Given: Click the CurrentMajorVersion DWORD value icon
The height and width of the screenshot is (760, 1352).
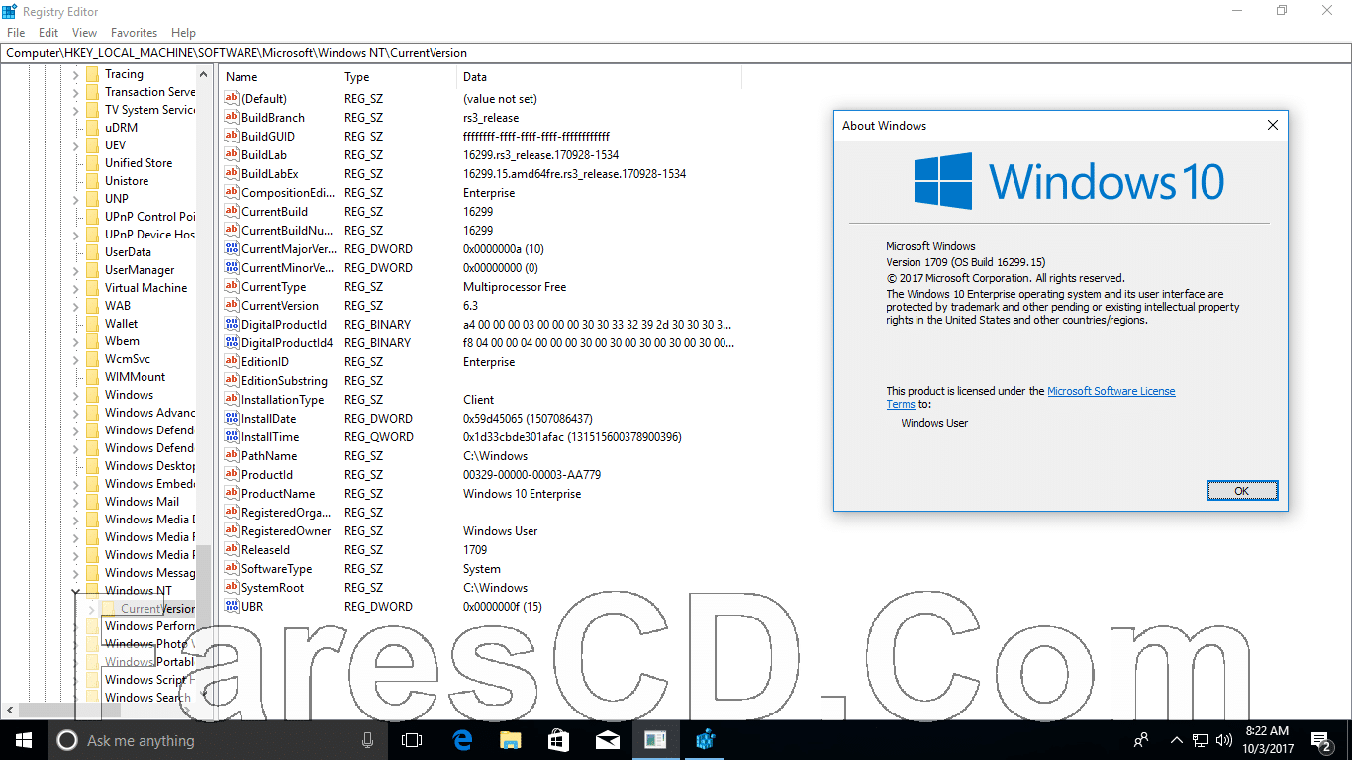Looking at the screenshot, I should (x=232, y=249).
